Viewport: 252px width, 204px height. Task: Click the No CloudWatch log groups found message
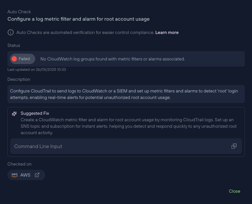[x=113, y=59]
